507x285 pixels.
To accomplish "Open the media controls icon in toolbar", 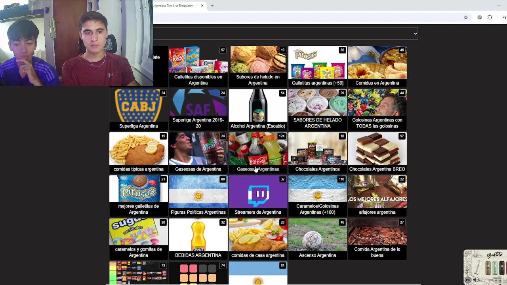I will (x=504, y=17).
